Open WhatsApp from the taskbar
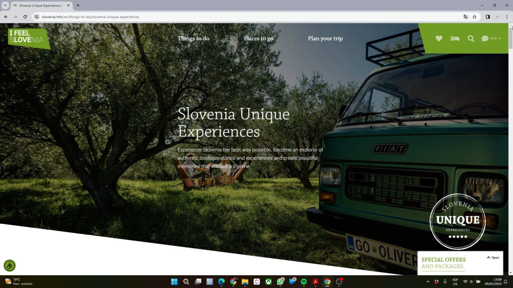Viewport: 513px width, 288px height. [x=280, y=281]
